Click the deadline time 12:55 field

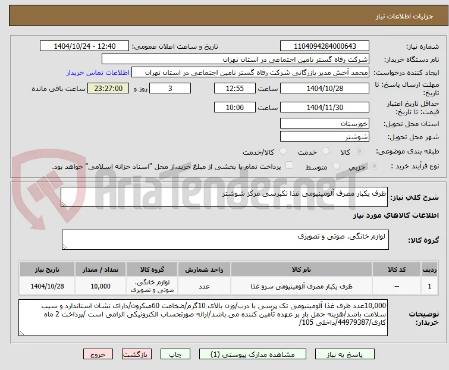click(x=235, y=88)
